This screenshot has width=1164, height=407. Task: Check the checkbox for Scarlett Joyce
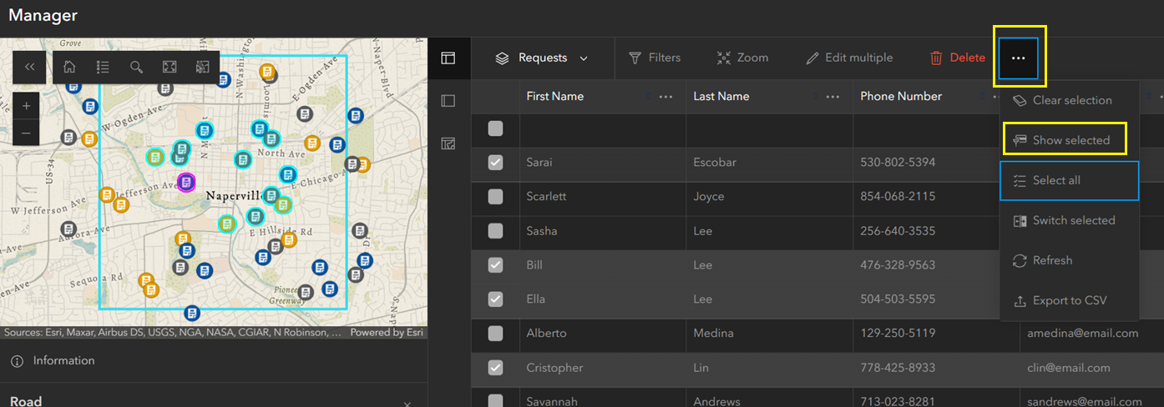496,197
